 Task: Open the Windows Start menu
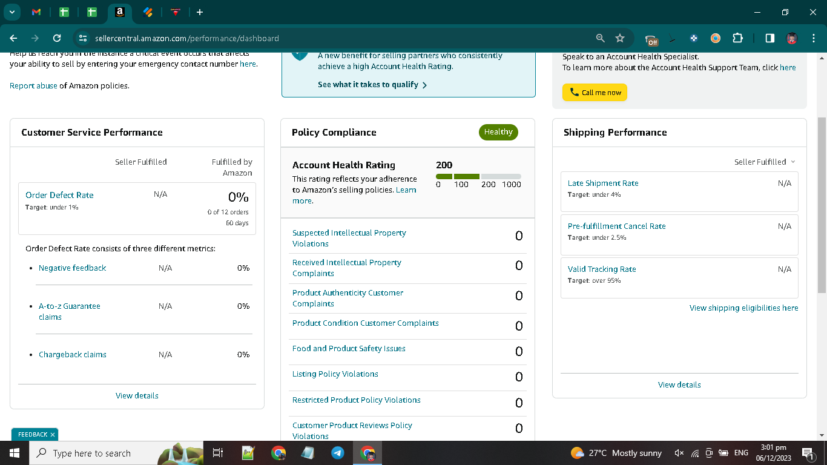[15, 453]
